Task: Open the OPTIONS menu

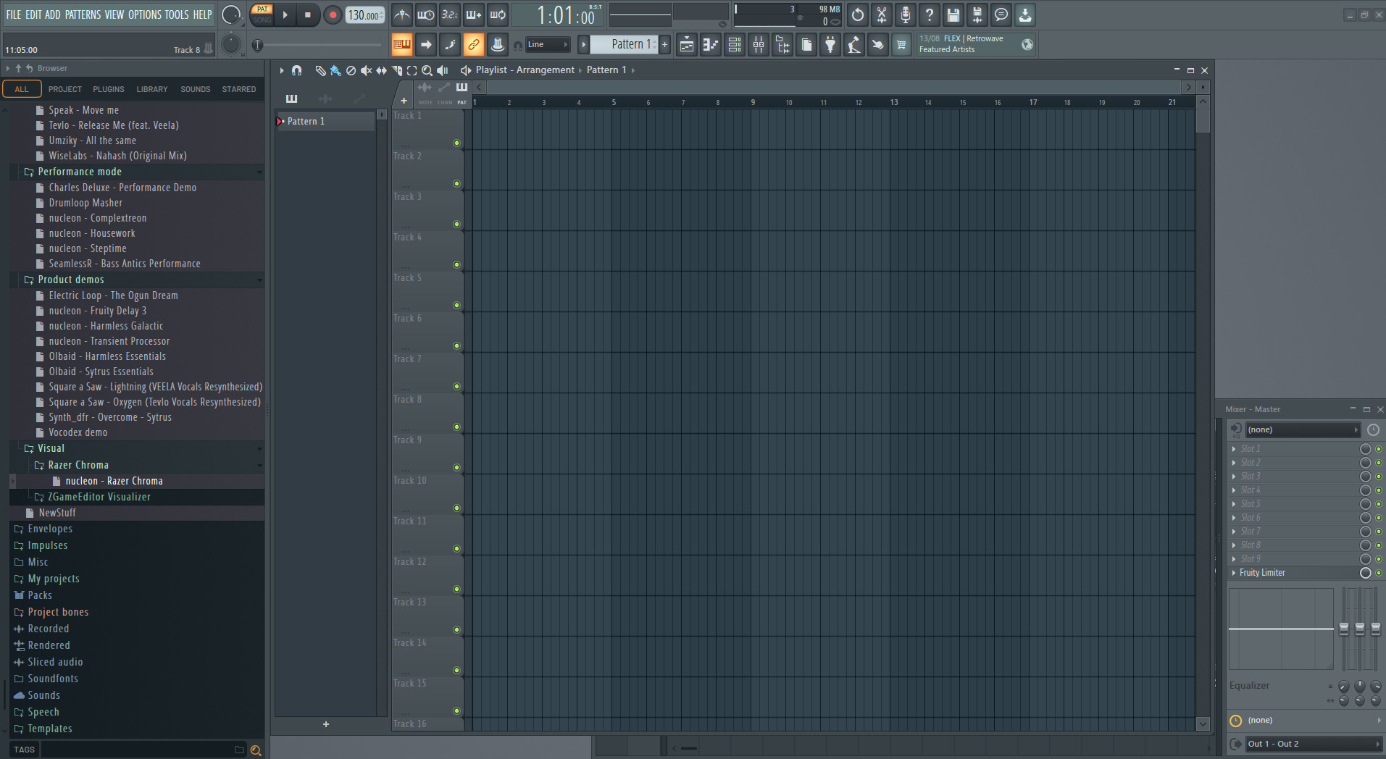Action: [x=145, y=14]
